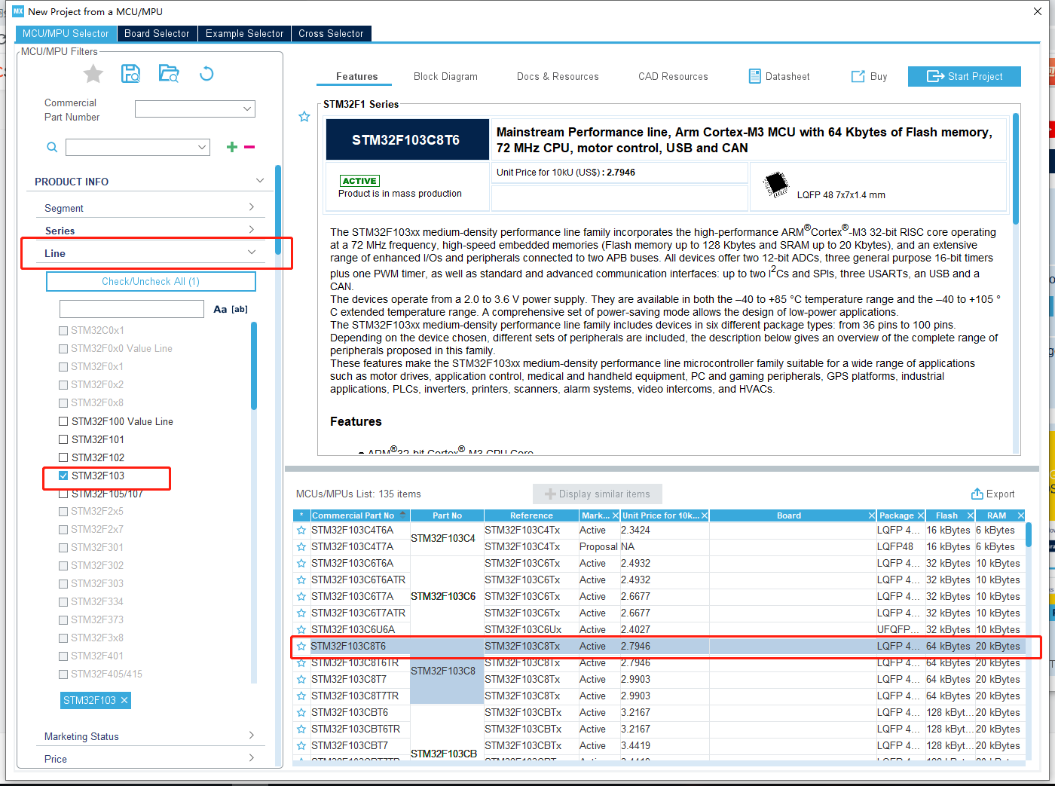
Task: Open the Docs & Resources tab
Action: point(558,76)
